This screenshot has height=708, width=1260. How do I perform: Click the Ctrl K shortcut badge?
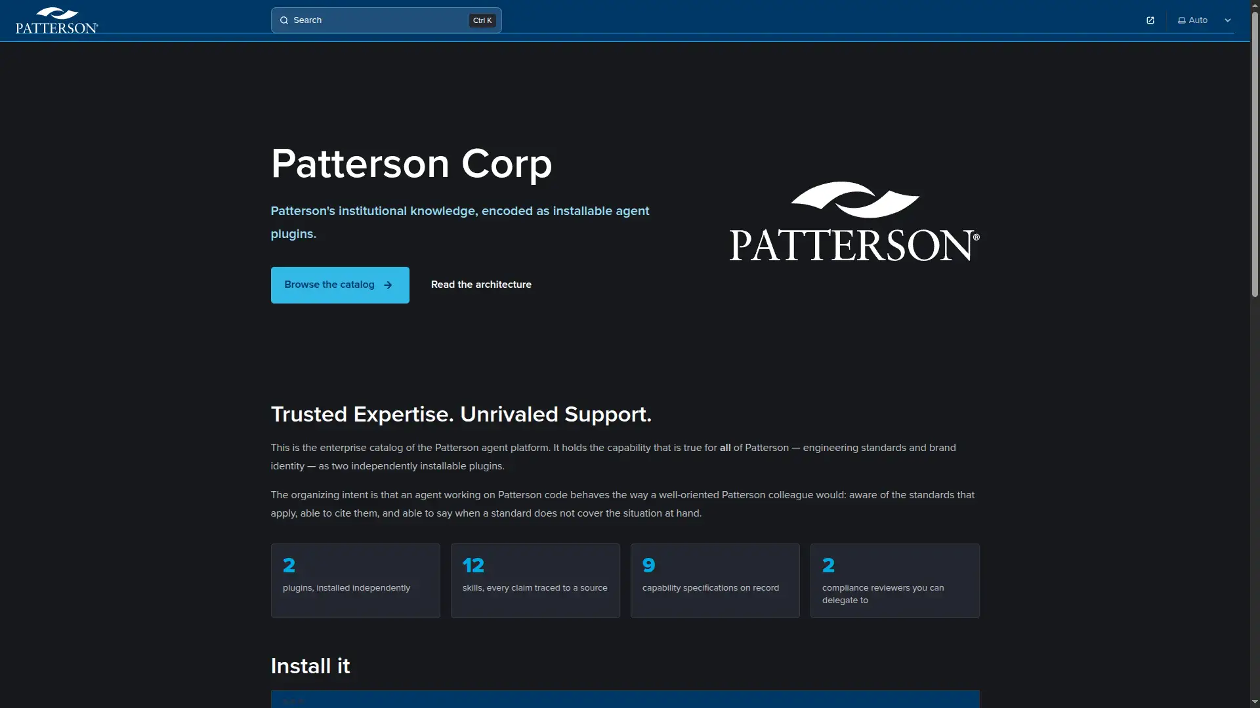pos(482,20)
